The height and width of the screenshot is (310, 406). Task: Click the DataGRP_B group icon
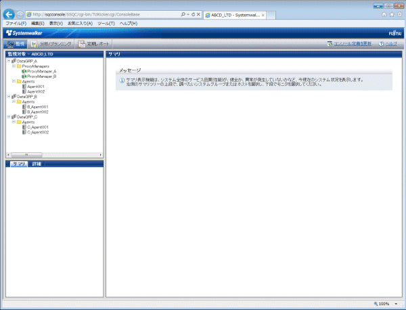14,96
